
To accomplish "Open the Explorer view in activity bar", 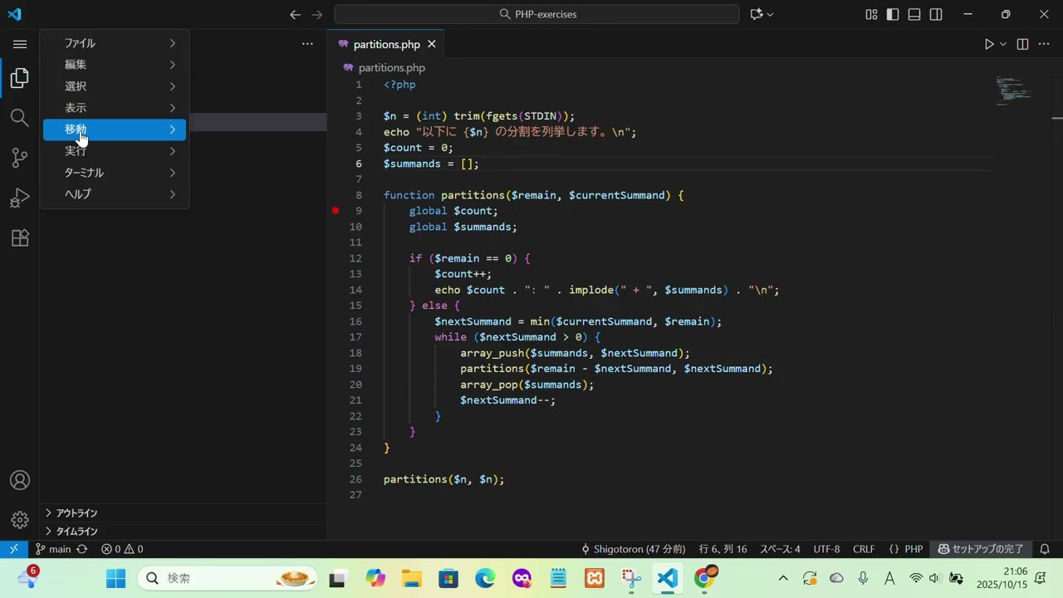I will click(20, 78).
